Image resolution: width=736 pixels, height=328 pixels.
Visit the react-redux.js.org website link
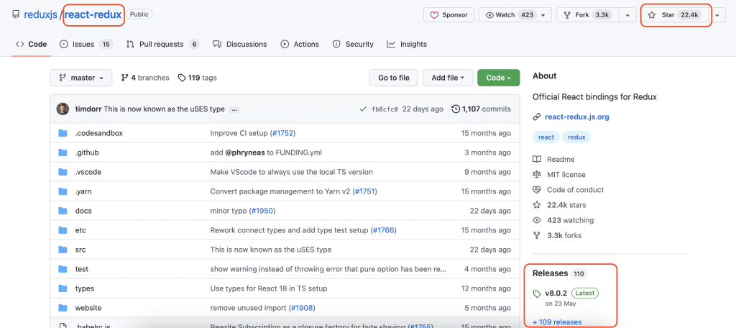click(577, 117)
